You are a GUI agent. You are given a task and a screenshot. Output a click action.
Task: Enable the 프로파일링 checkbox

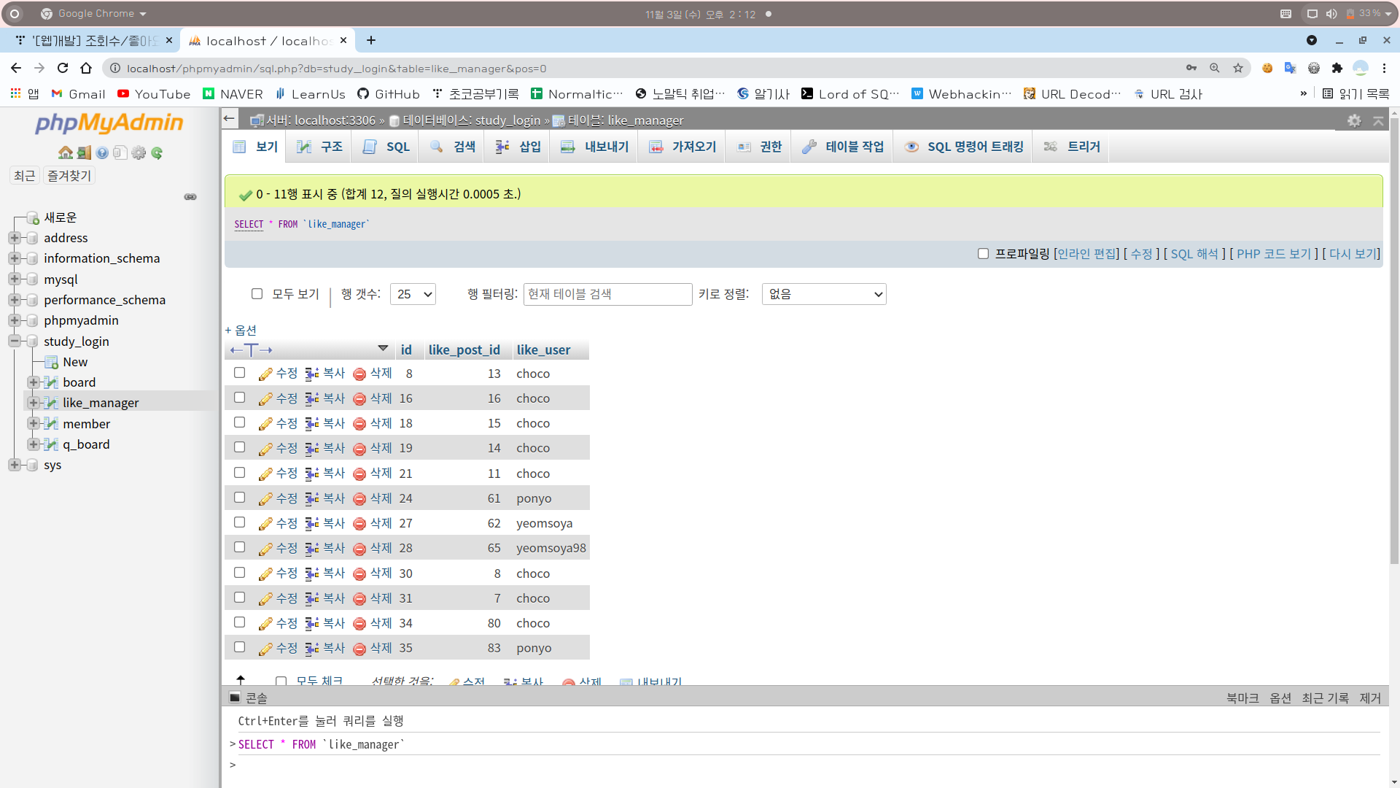(x=983, y=254)
